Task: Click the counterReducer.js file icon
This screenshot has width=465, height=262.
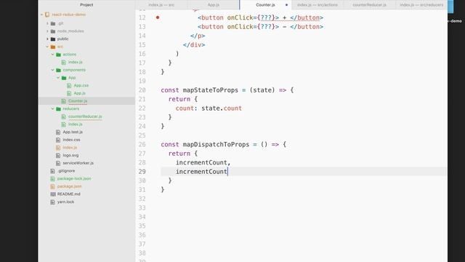Action: [x=63, y=116]
